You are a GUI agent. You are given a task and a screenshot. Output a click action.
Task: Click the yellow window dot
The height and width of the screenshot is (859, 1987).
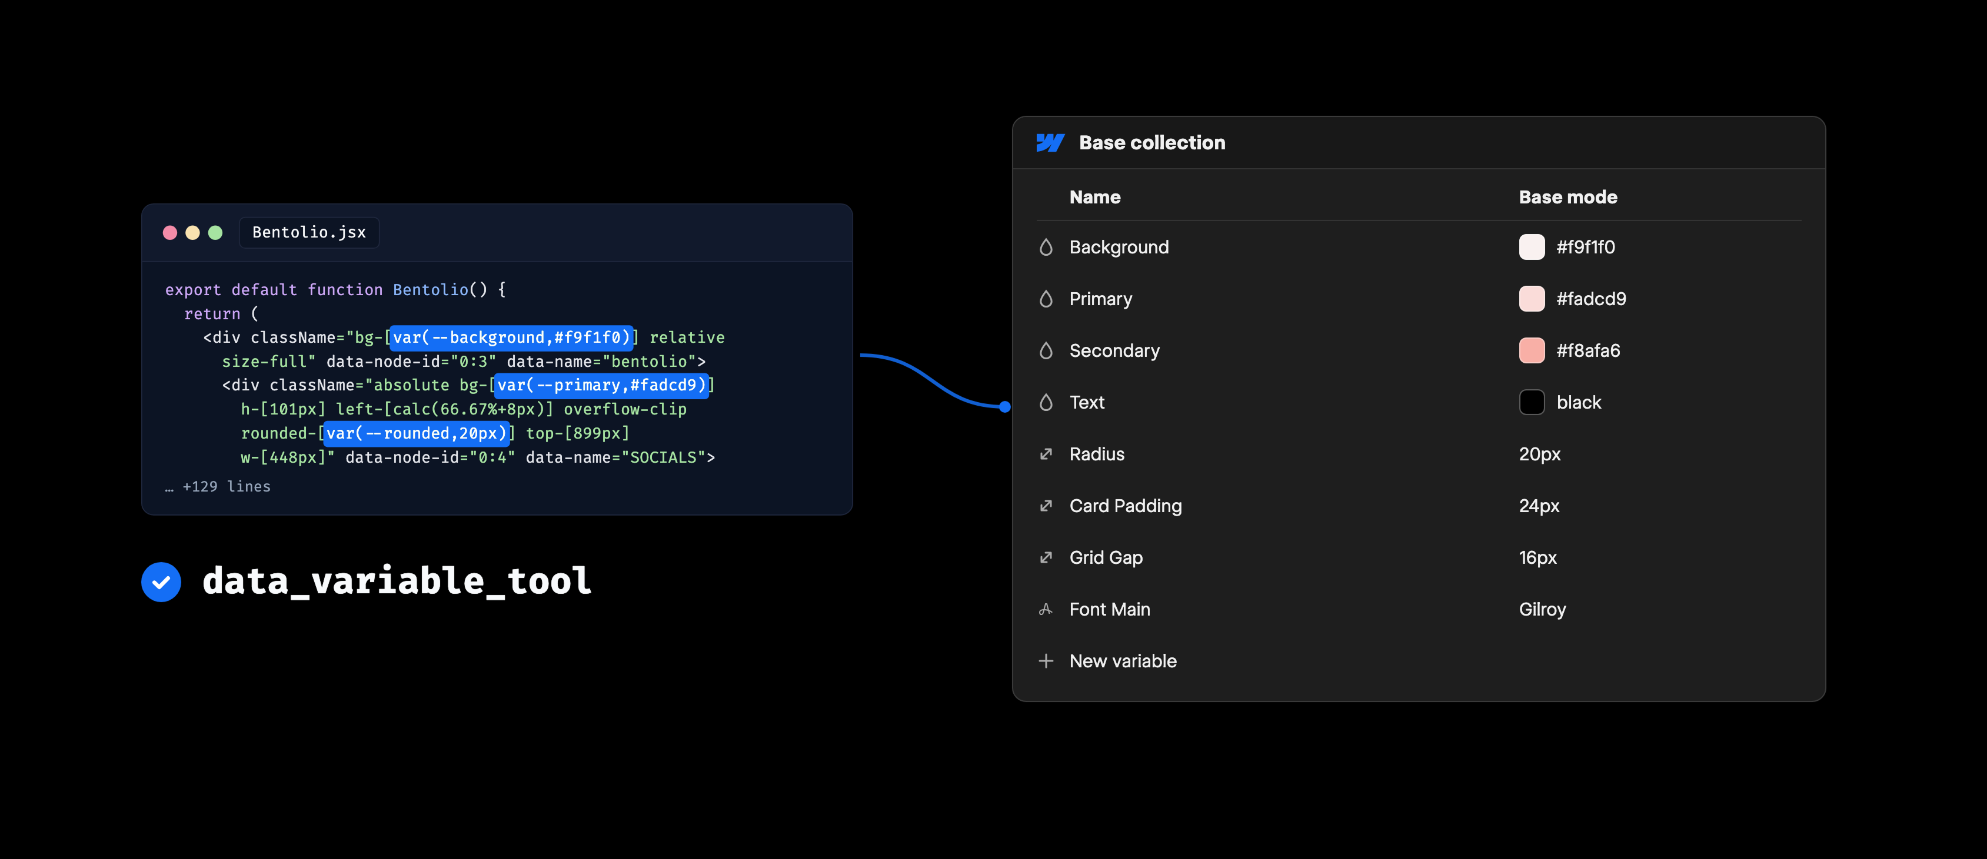193,233
